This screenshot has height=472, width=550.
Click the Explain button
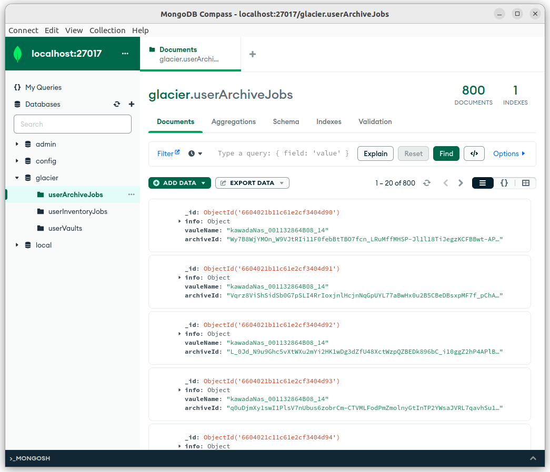(x=375, y=153)
